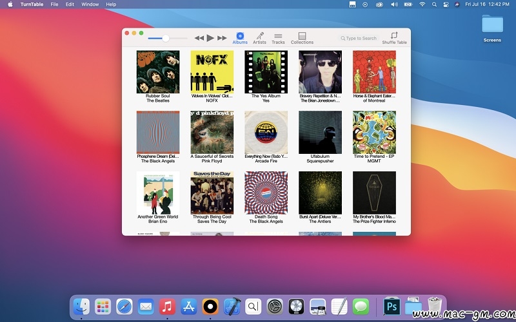This screenshot has height=322, width=516.
Task: Switch to the Albums view
Action: (x=240, y=39)
